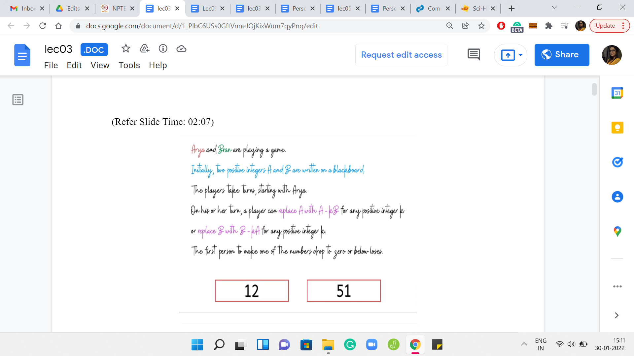Open Google Calendar side panel
Screen dimensions: 634x356
pyautogui.click(x=617, y=93)
